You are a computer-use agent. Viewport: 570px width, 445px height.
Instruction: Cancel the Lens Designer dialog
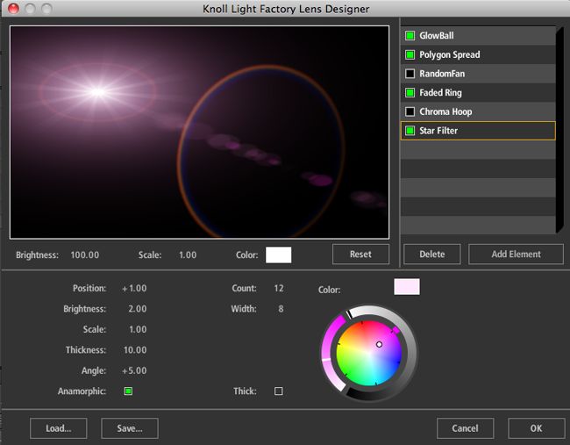click(465, 428)
